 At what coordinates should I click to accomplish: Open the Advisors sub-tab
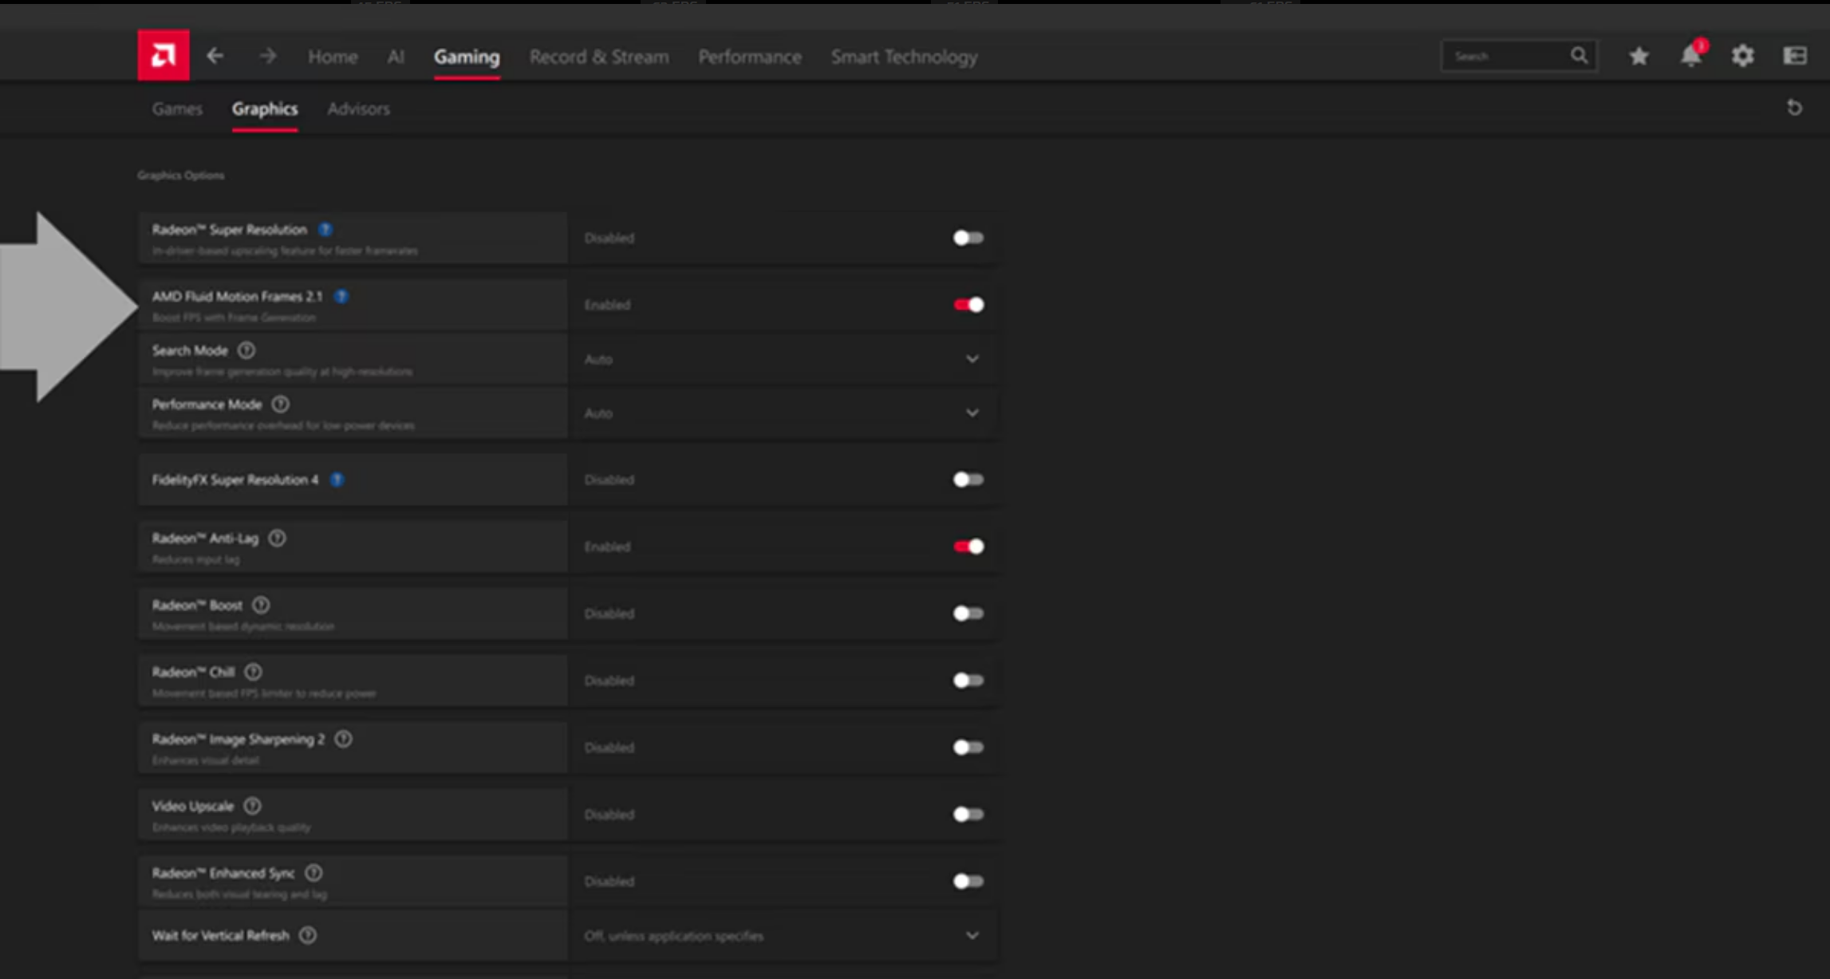(358, 109)
